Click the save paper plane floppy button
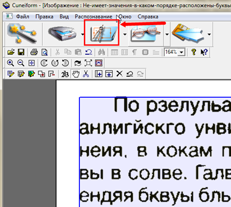Screen dimensions: 231x207 188,34
